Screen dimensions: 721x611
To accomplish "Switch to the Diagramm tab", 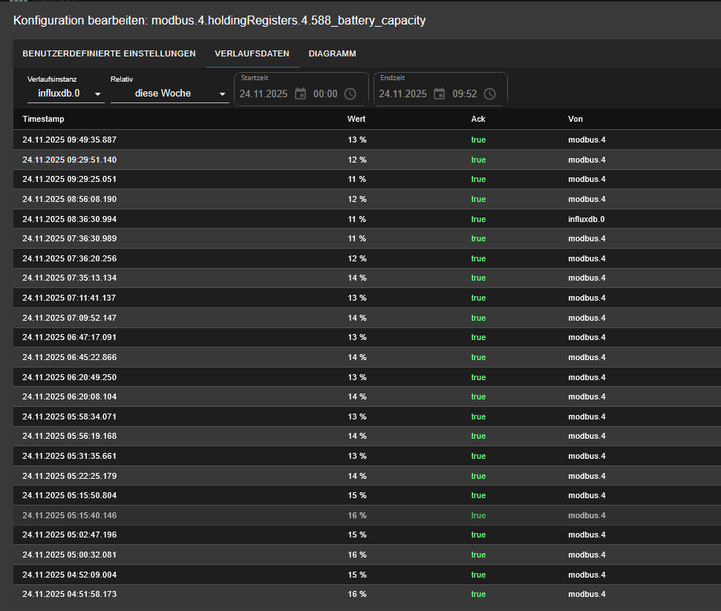I will 332,53.
